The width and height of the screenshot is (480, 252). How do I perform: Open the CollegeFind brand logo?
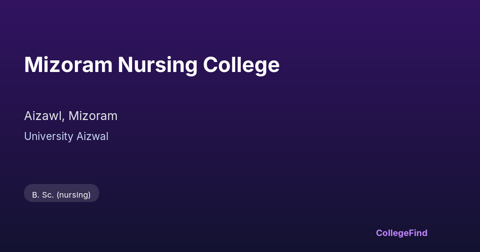coord(402,233)
